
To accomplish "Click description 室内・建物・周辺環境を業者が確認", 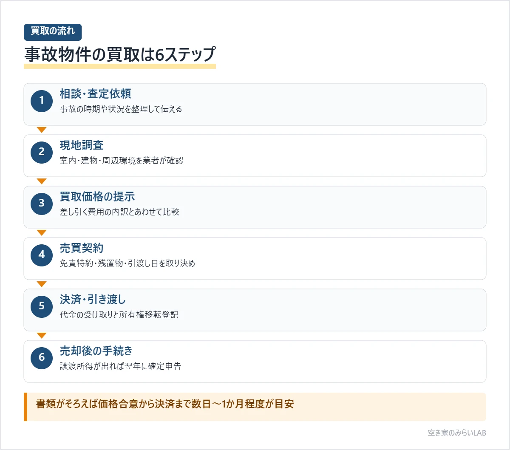I will pyautogui.click(x=122, y=161).
